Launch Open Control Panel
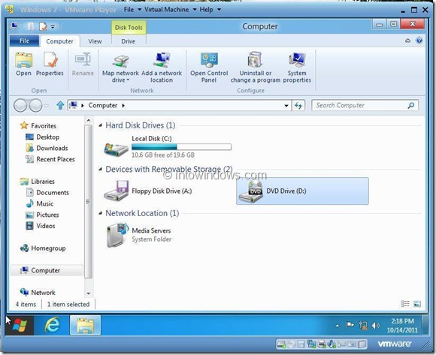The height and width of the screenshot is (355, 436). click(x=209, y=68)
